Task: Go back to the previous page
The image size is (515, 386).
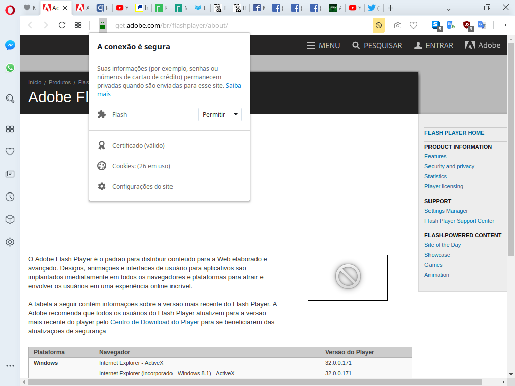Action: click(30, 25)
